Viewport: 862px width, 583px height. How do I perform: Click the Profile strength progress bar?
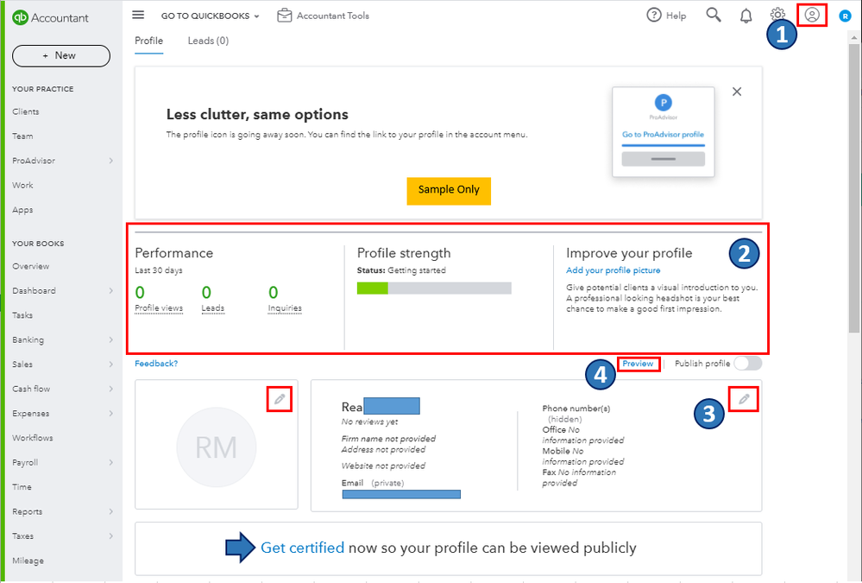[x=434, y=288]
